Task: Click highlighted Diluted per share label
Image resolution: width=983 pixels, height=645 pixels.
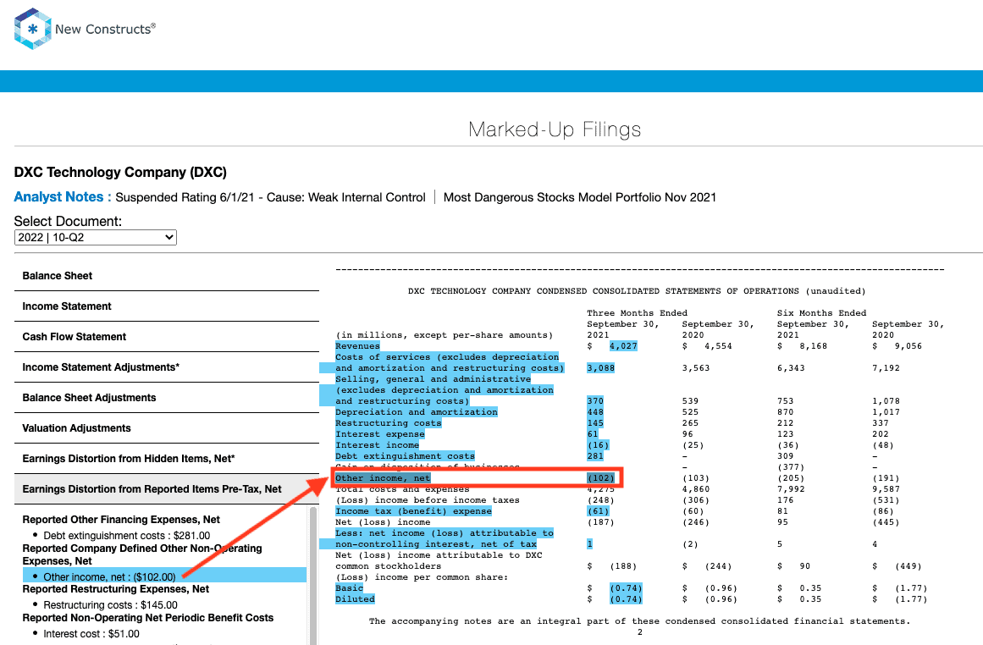Action: (x=355, y=599)
